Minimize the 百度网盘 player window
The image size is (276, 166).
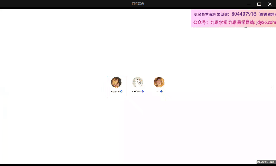[x=248, y=4]
